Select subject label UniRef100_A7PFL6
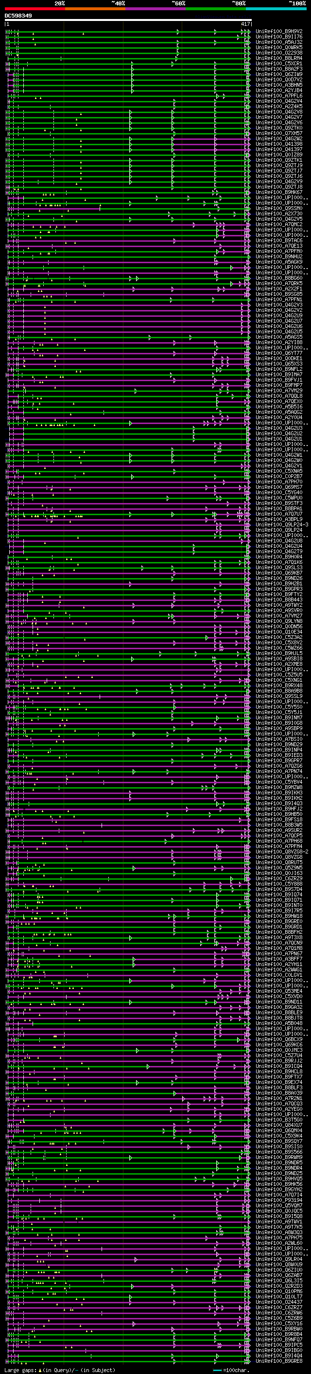This screenshot has width=311, height=1374. pyautogui.click(x=279, y=96)
